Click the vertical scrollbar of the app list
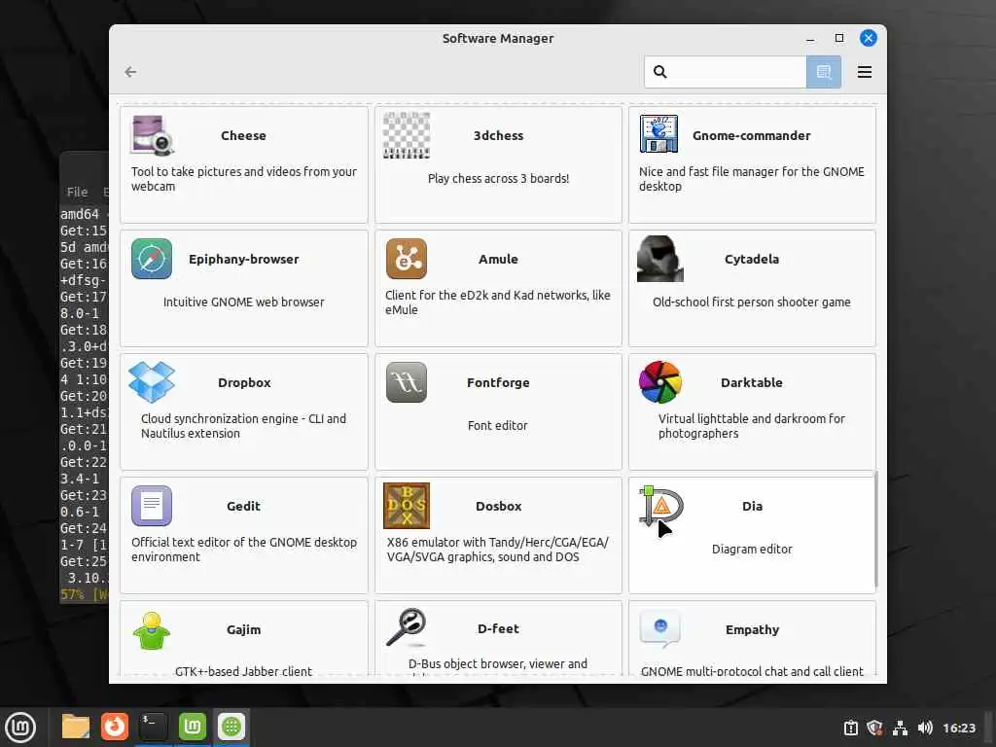This screenshot has height=747, width=996. pyautogui.click(x=876, y=530)
